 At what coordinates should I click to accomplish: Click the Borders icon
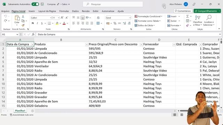(x=49, y=23)
